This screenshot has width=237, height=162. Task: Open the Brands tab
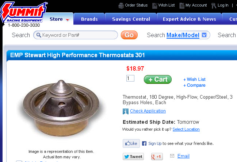(89, 19)
